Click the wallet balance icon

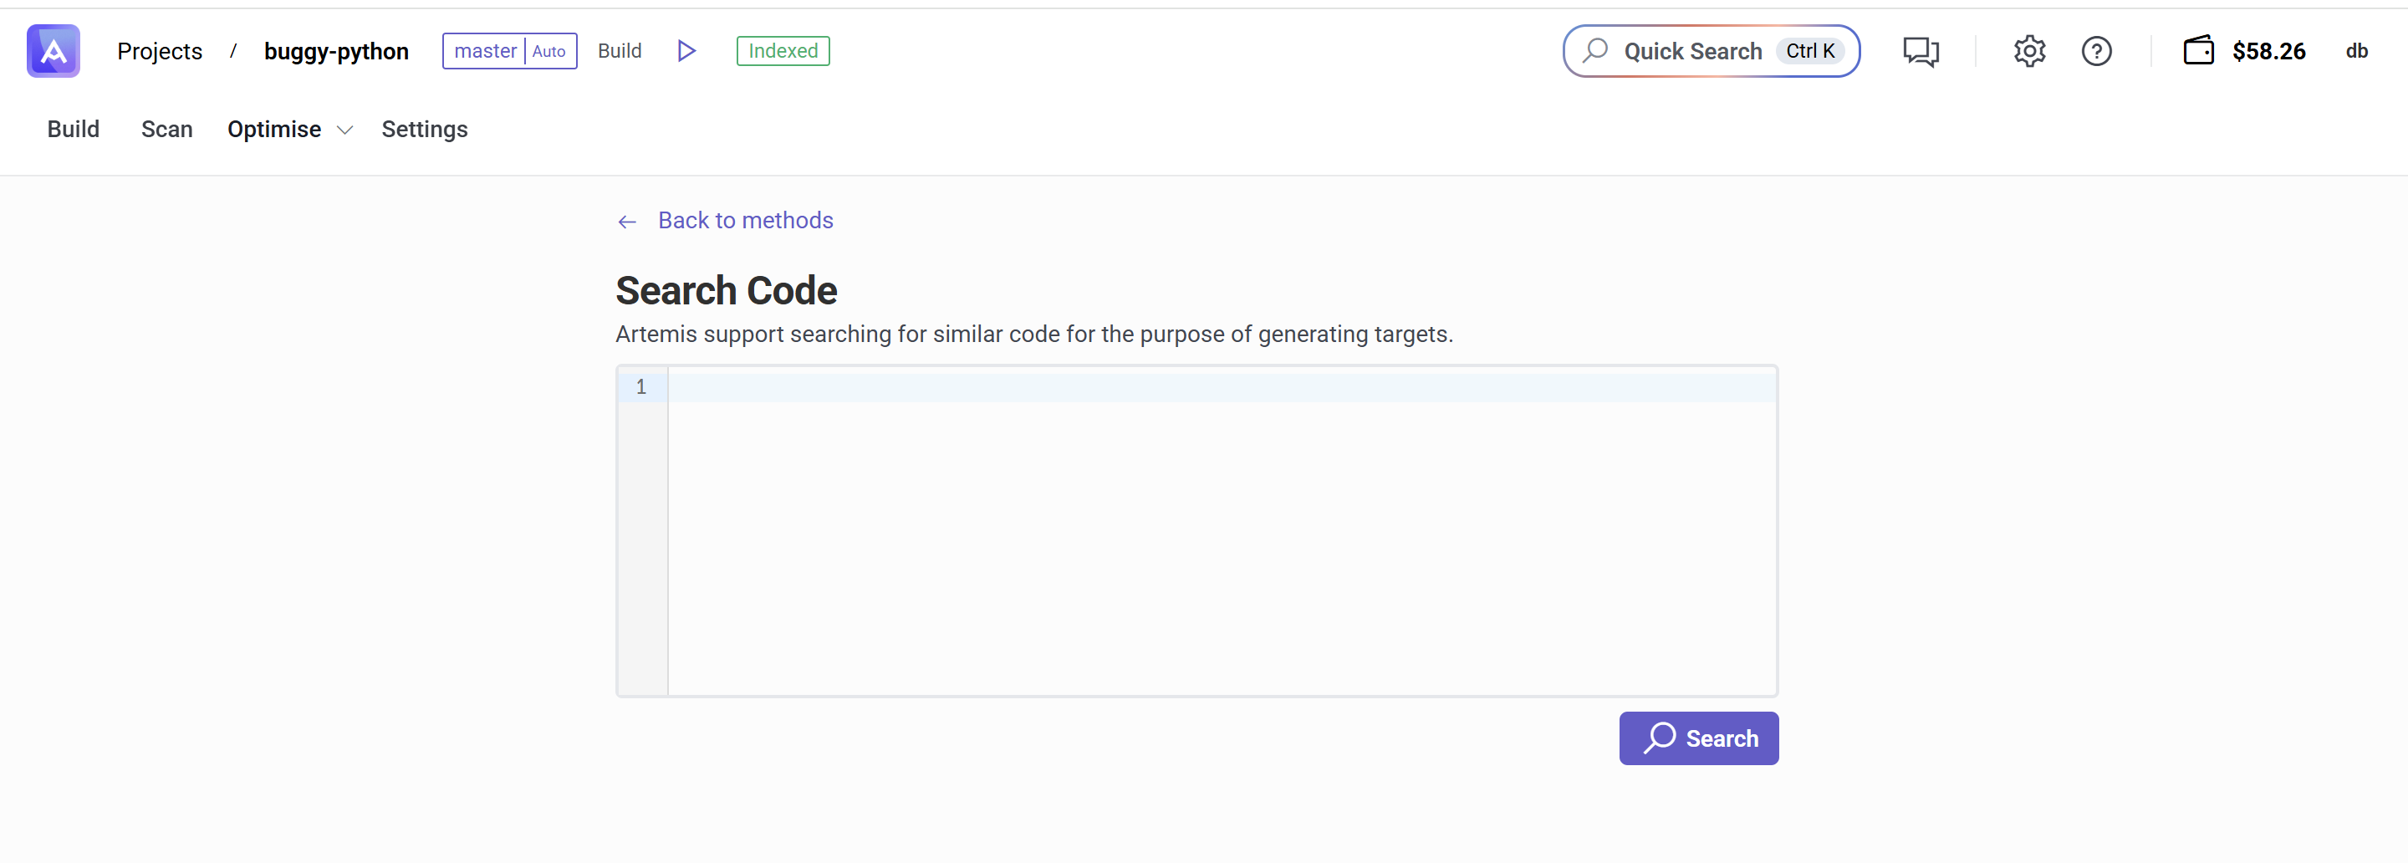click(x=2197, y=50)
